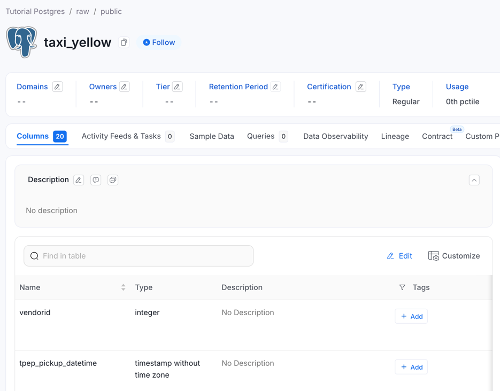Screen dimensions: 500x391
Task: Edit Retention Period pencil icon
Action: click(276, 87)
